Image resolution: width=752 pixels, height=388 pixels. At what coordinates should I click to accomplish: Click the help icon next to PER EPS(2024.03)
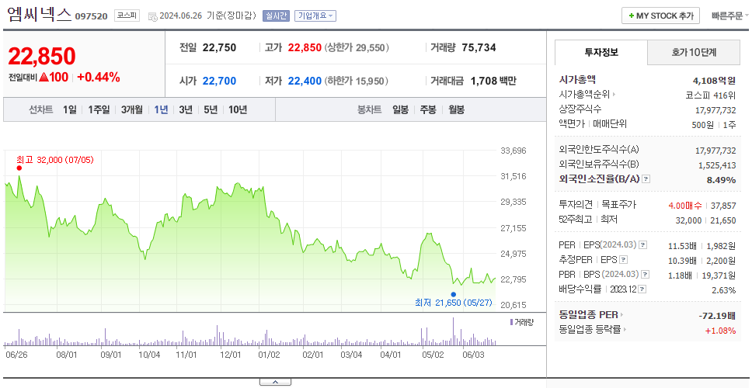643,245
